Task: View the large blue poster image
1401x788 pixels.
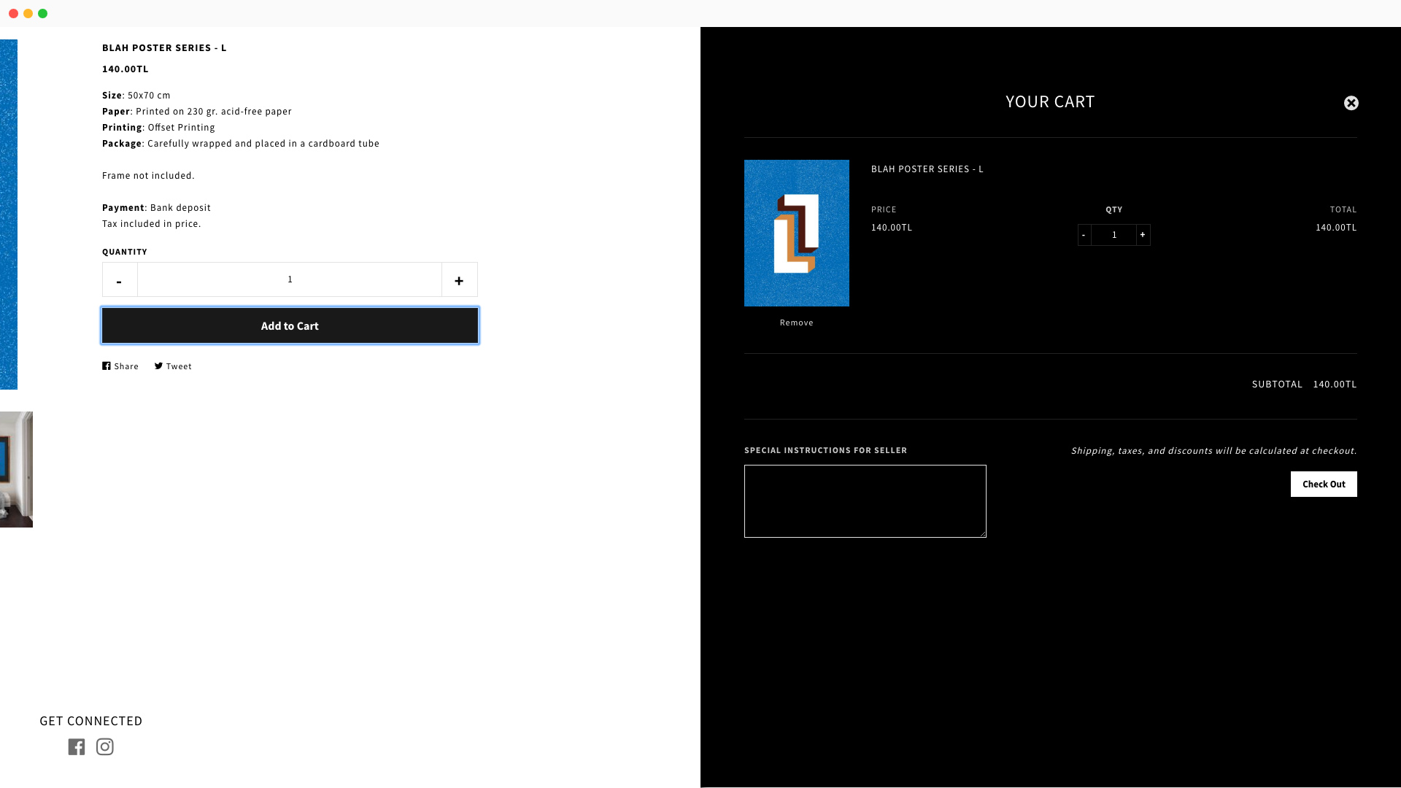Action: pyautogui.click(x=8, y=215)
